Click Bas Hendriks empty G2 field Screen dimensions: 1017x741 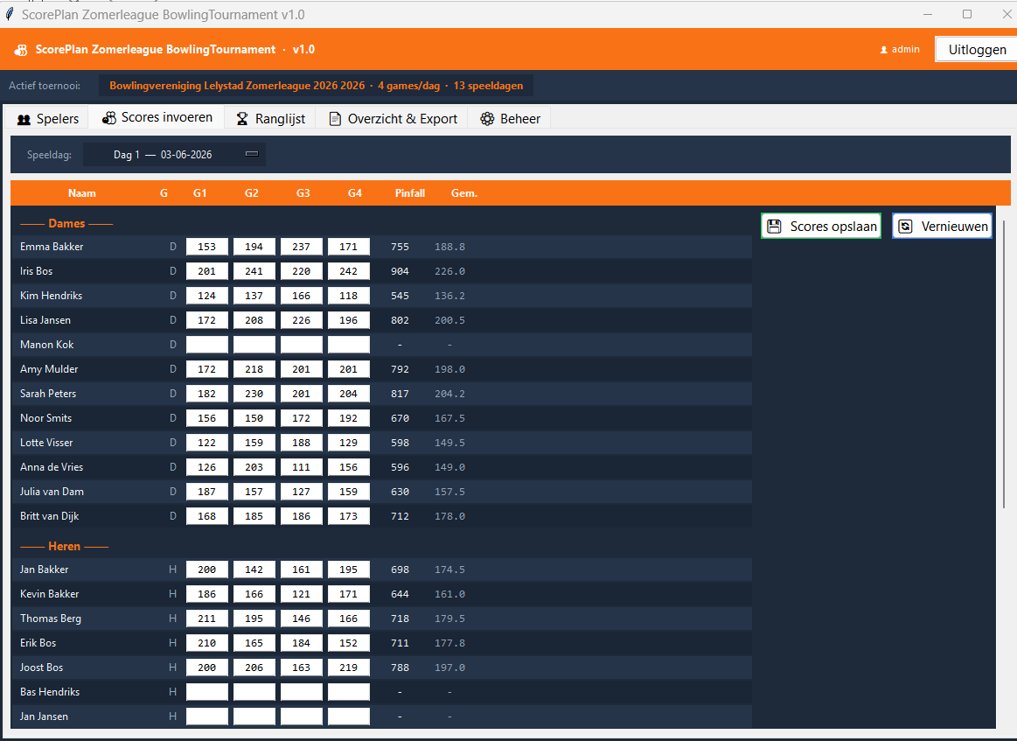(254, 692)
